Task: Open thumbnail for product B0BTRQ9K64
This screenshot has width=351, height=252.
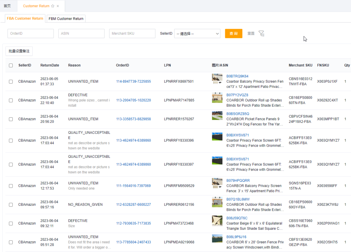Action: [217, 79]
